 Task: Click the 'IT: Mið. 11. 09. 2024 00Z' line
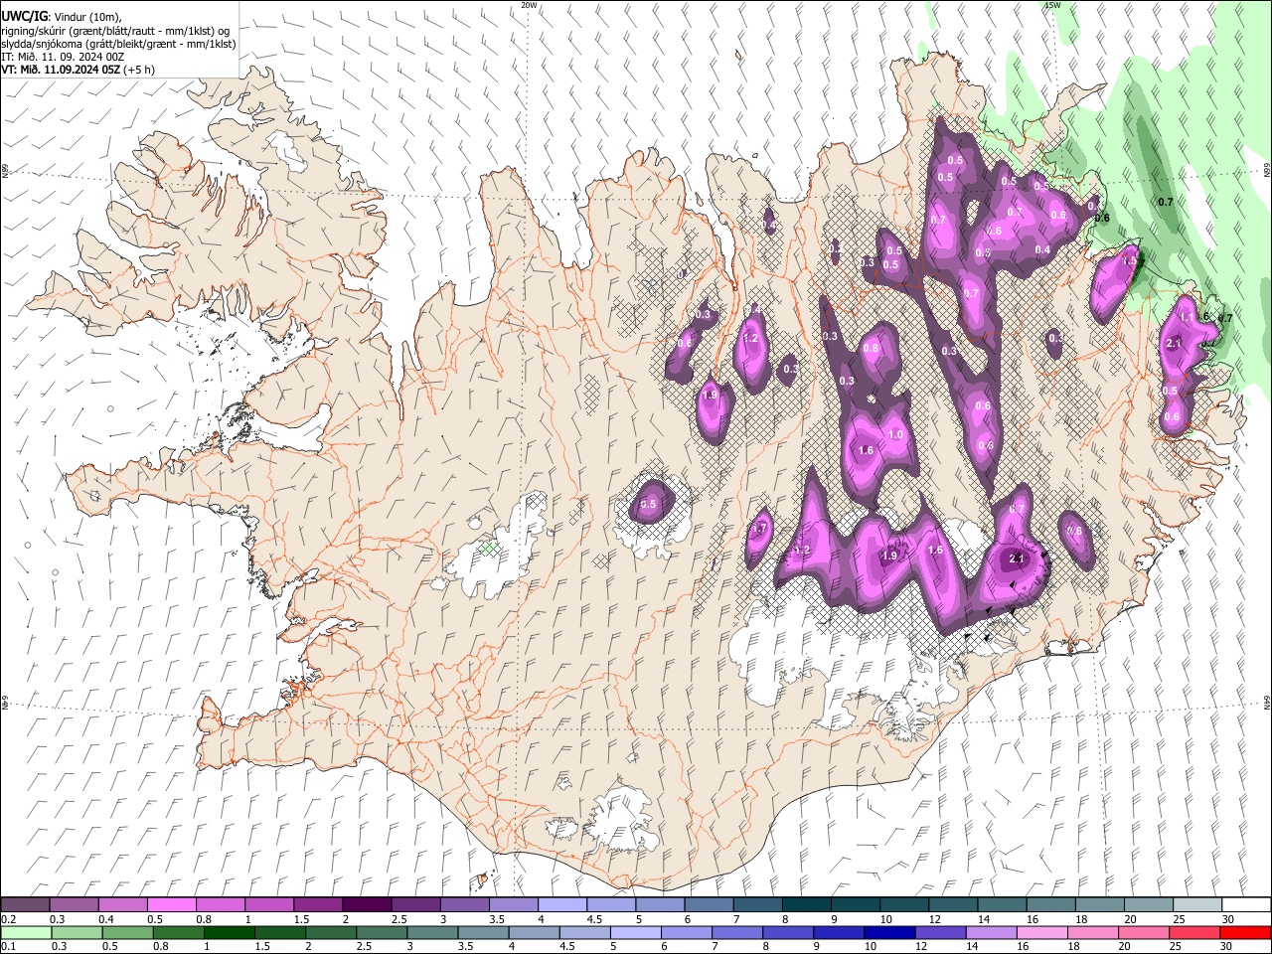(63, 57)
